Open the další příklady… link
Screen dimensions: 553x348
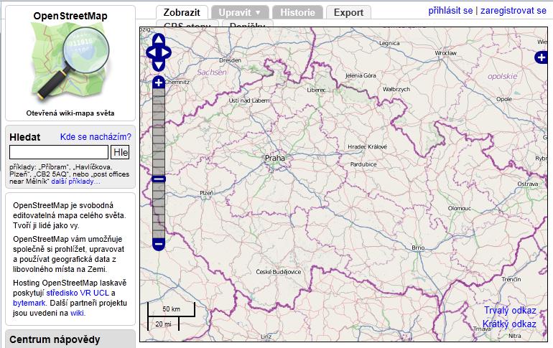tap(76, 182)
